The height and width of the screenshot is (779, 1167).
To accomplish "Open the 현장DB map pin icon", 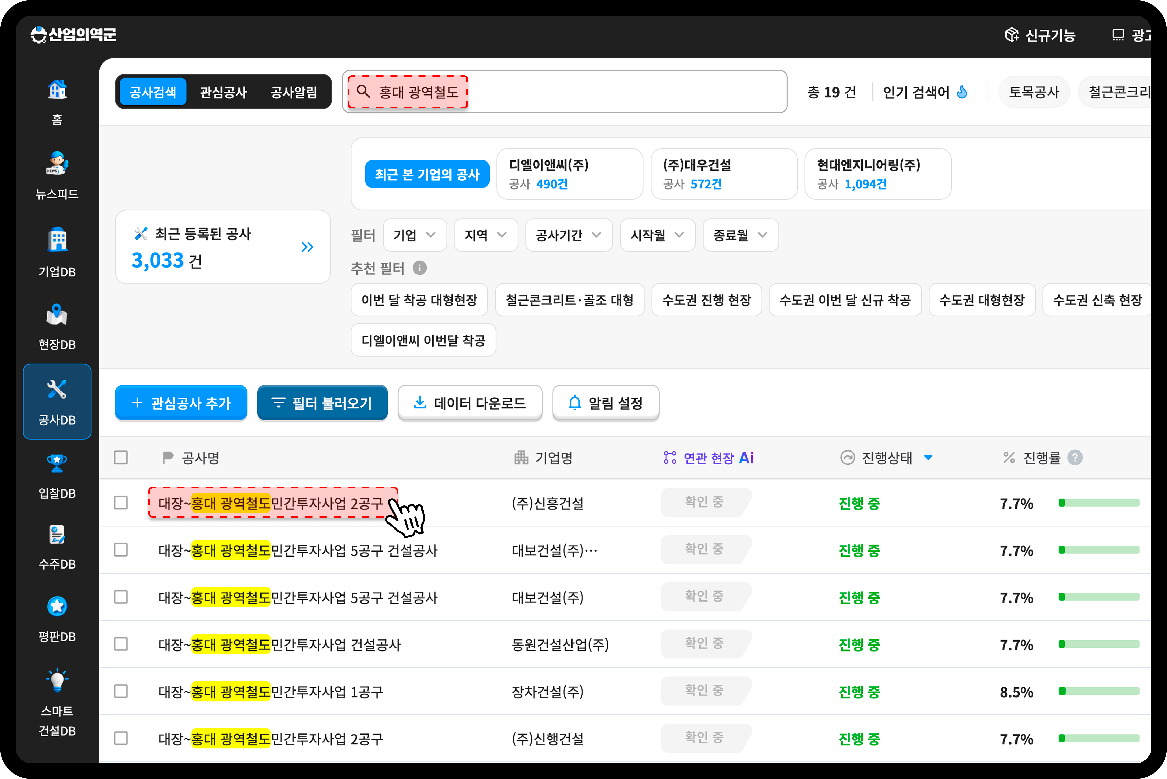I will coord(57,315).
